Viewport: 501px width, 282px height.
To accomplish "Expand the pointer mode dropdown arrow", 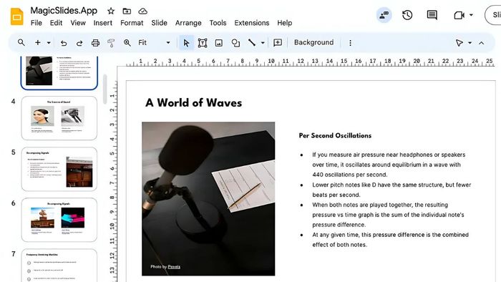I will coord(470,43).
